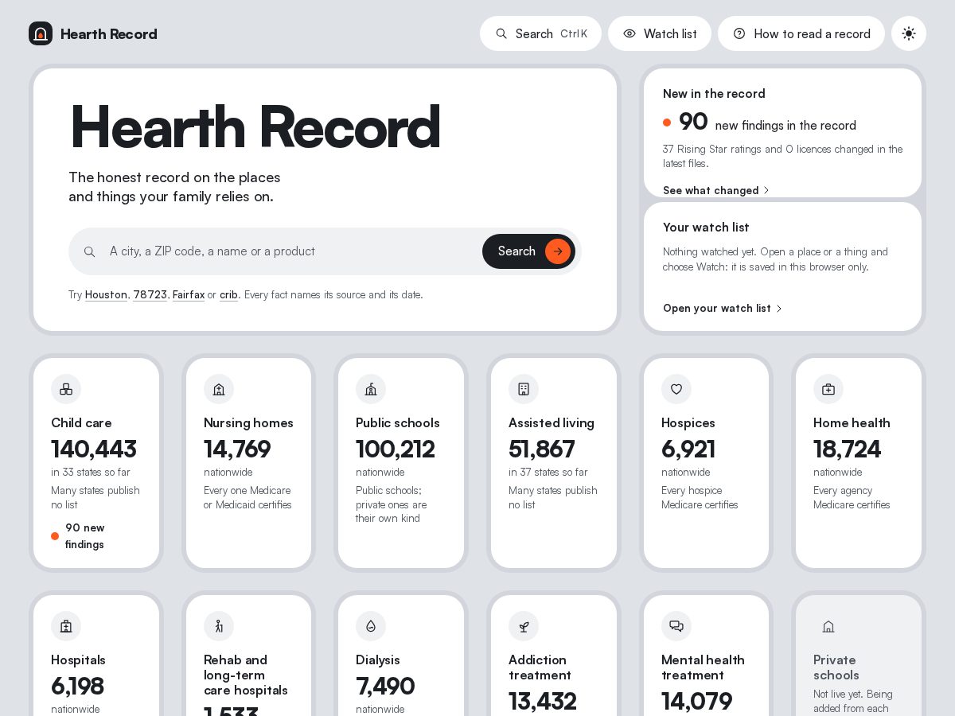Open the Dialysis card heading
955x716 pixels.
378,660
